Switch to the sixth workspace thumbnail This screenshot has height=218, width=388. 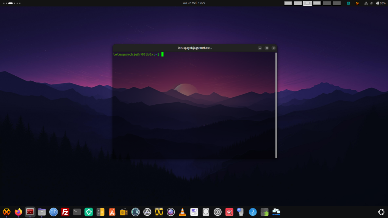tap(336, 3)
